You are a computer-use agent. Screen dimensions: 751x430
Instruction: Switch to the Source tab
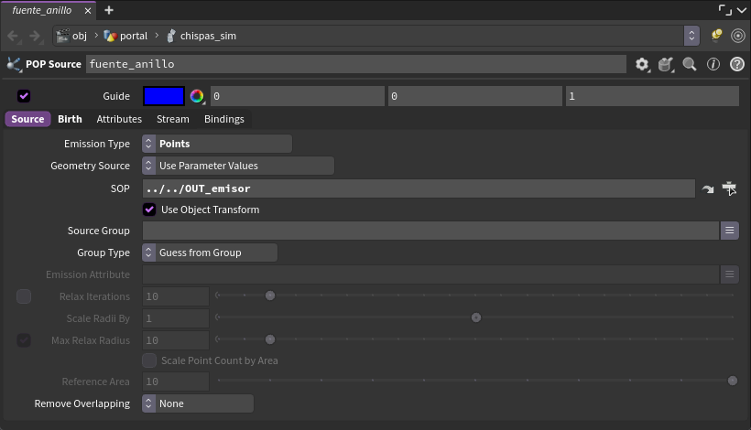click(x=27, y=119)
